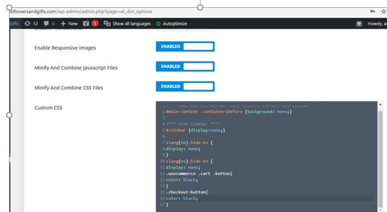Click the Minify And Combine Javascript Files label
The image size is (387, 212).
click(76, 68)
